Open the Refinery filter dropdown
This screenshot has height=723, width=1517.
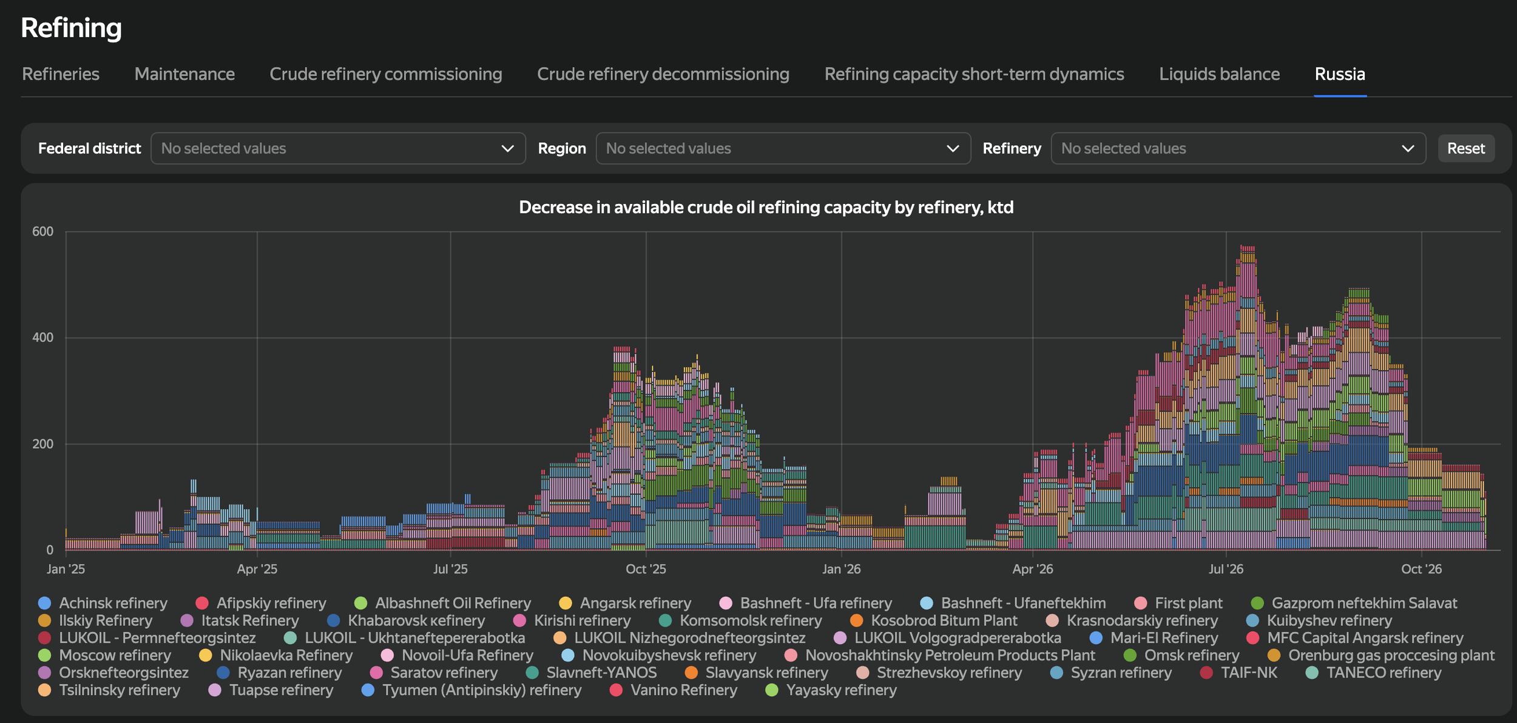click(x=1238, y=148)
